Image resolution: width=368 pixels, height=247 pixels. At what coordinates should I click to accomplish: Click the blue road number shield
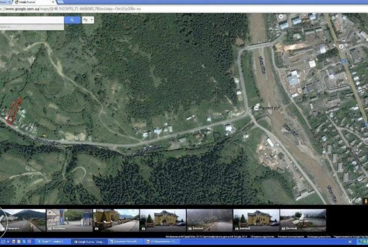[x=344, y=61]
